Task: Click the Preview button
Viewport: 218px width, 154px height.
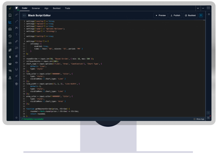Action: tap(161, 15)
